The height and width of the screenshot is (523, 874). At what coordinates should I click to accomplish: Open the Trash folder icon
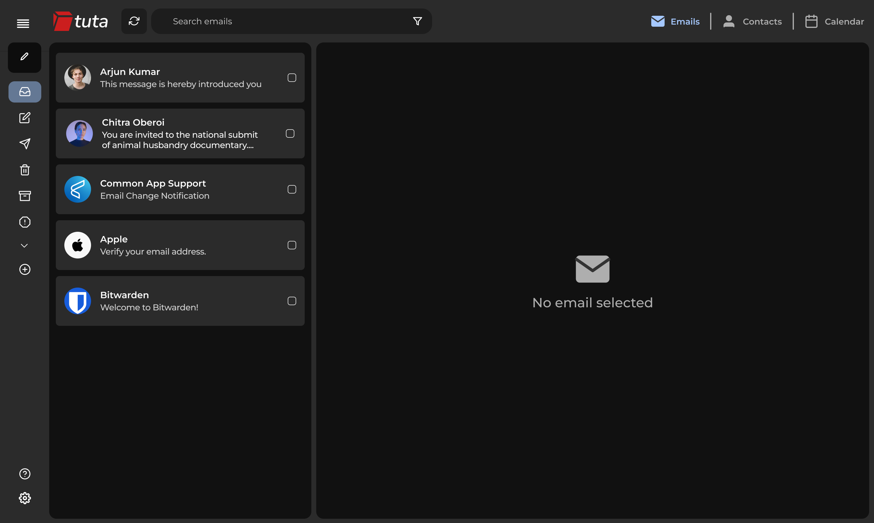[x=24, y=170]
